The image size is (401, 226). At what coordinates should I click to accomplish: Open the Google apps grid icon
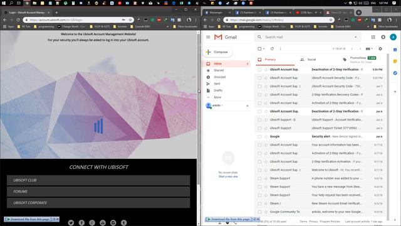click(373, 37)
